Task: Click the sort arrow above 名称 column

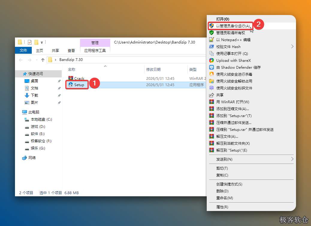Action: (105, 66)
